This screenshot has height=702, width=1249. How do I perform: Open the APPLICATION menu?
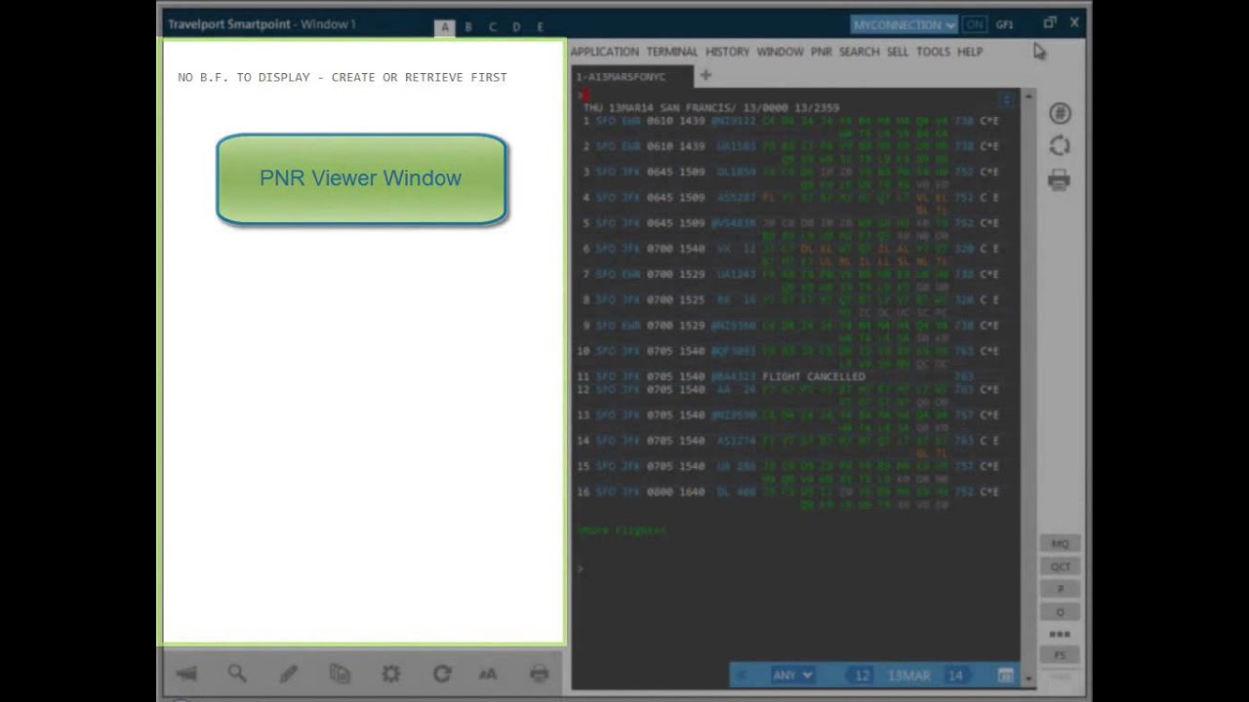(x=605, y=52)
